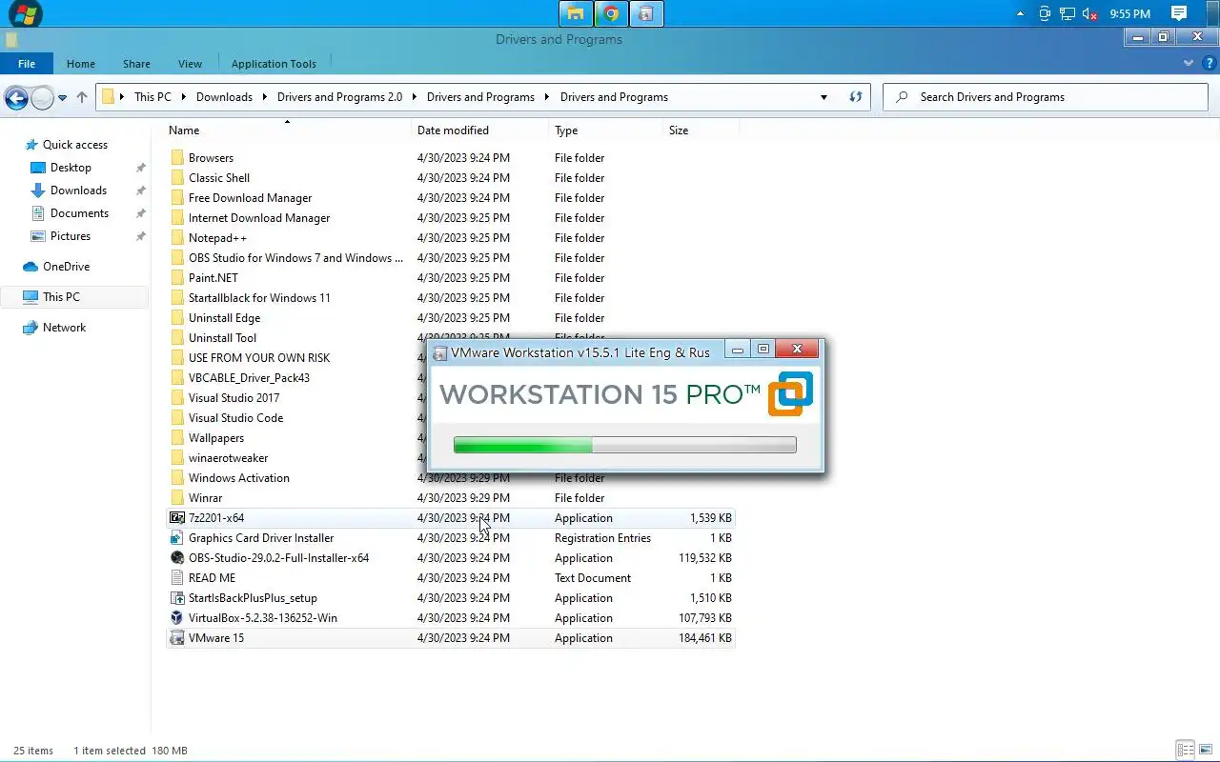
Task: Click Drivers and Programs 2.0 breadcrumb
Action: click(340, 97)
